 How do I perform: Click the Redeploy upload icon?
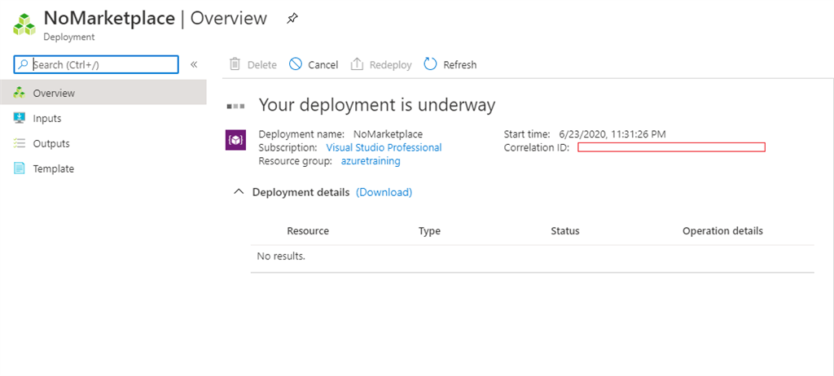coord(357,64)
